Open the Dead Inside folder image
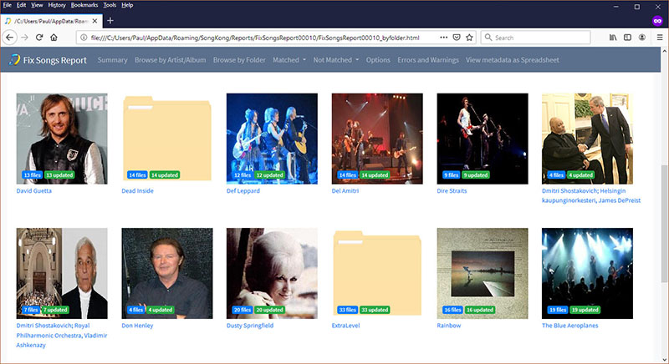 tap(166, 139)
